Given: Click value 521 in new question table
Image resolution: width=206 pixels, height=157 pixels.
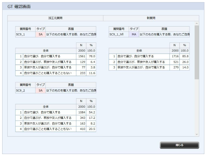Looking at the screenshot, I should [x=175, y=62].
